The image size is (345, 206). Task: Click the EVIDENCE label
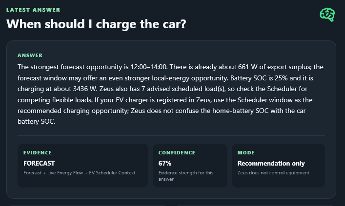[38, 152]
